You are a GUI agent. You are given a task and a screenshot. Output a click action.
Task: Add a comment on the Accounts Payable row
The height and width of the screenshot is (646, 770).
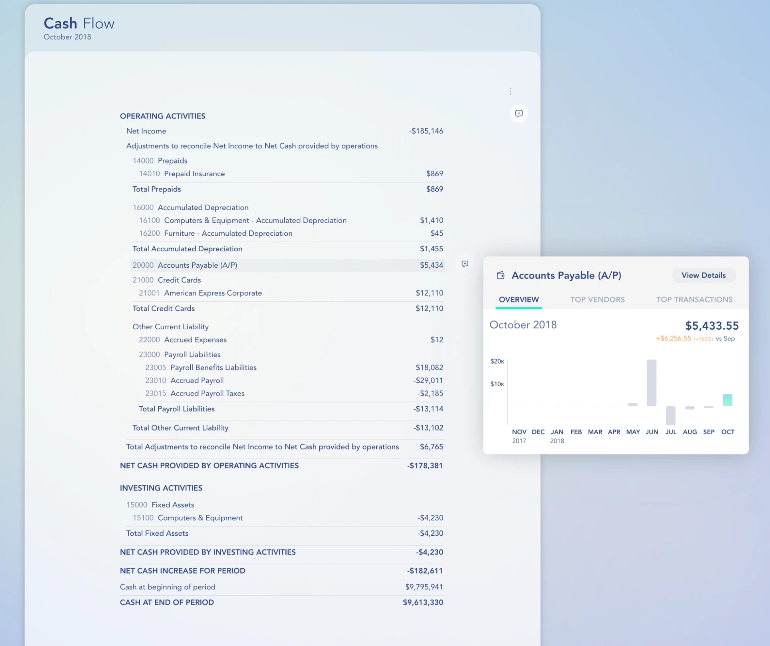[x=465, y=264]
